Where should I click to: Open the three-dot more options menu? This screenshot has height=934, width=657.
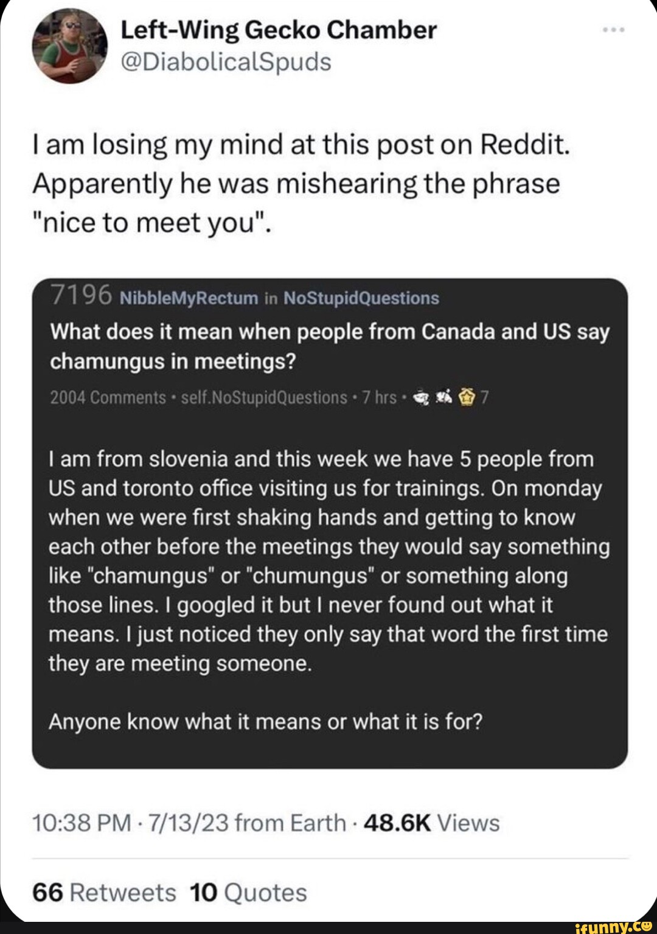(x=614, y=29)
